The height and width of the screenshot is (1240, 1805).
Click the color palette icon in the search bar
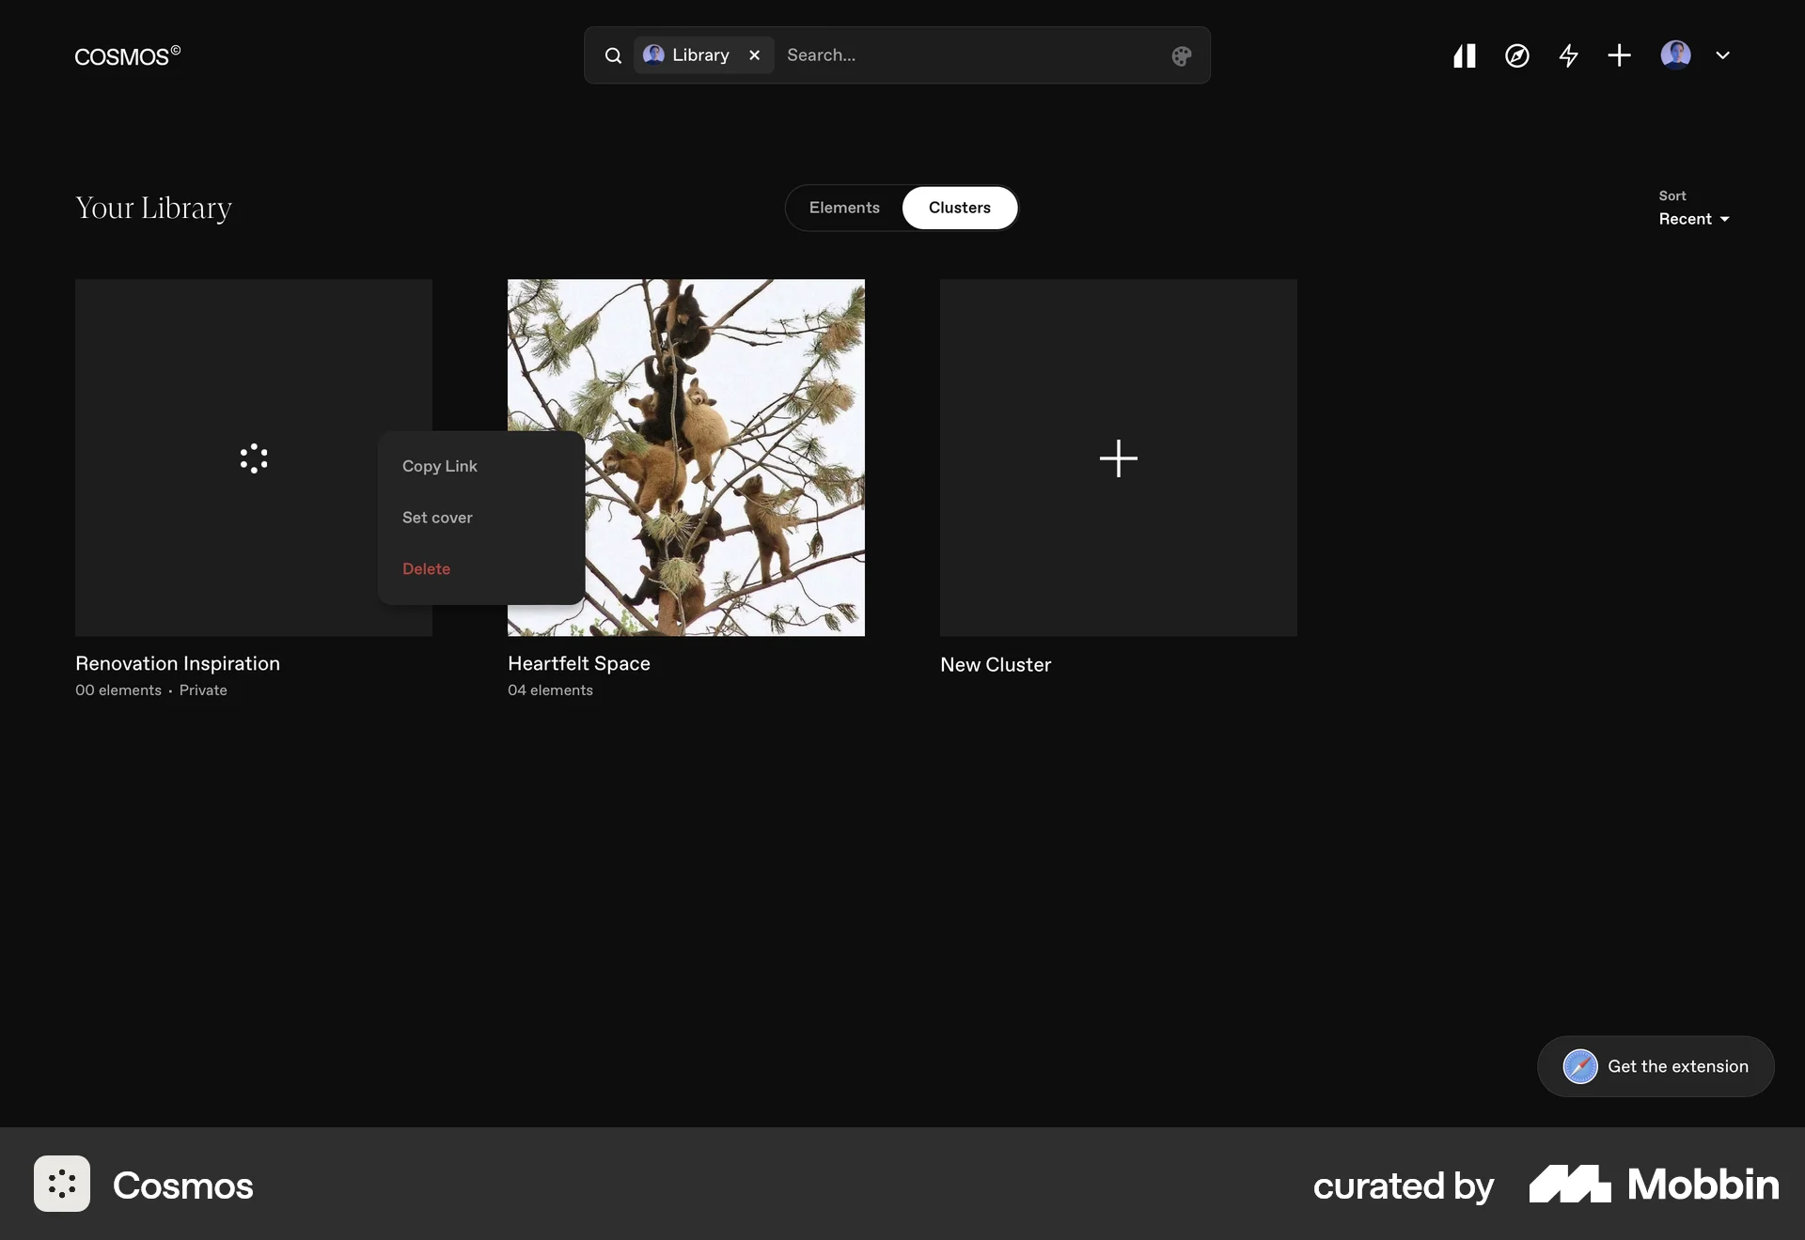(1181, 55)
